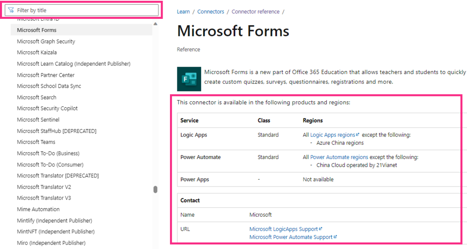Click the Microsoft Forms logo icon
Screen dimensions: 467x249
pos(189,79)
